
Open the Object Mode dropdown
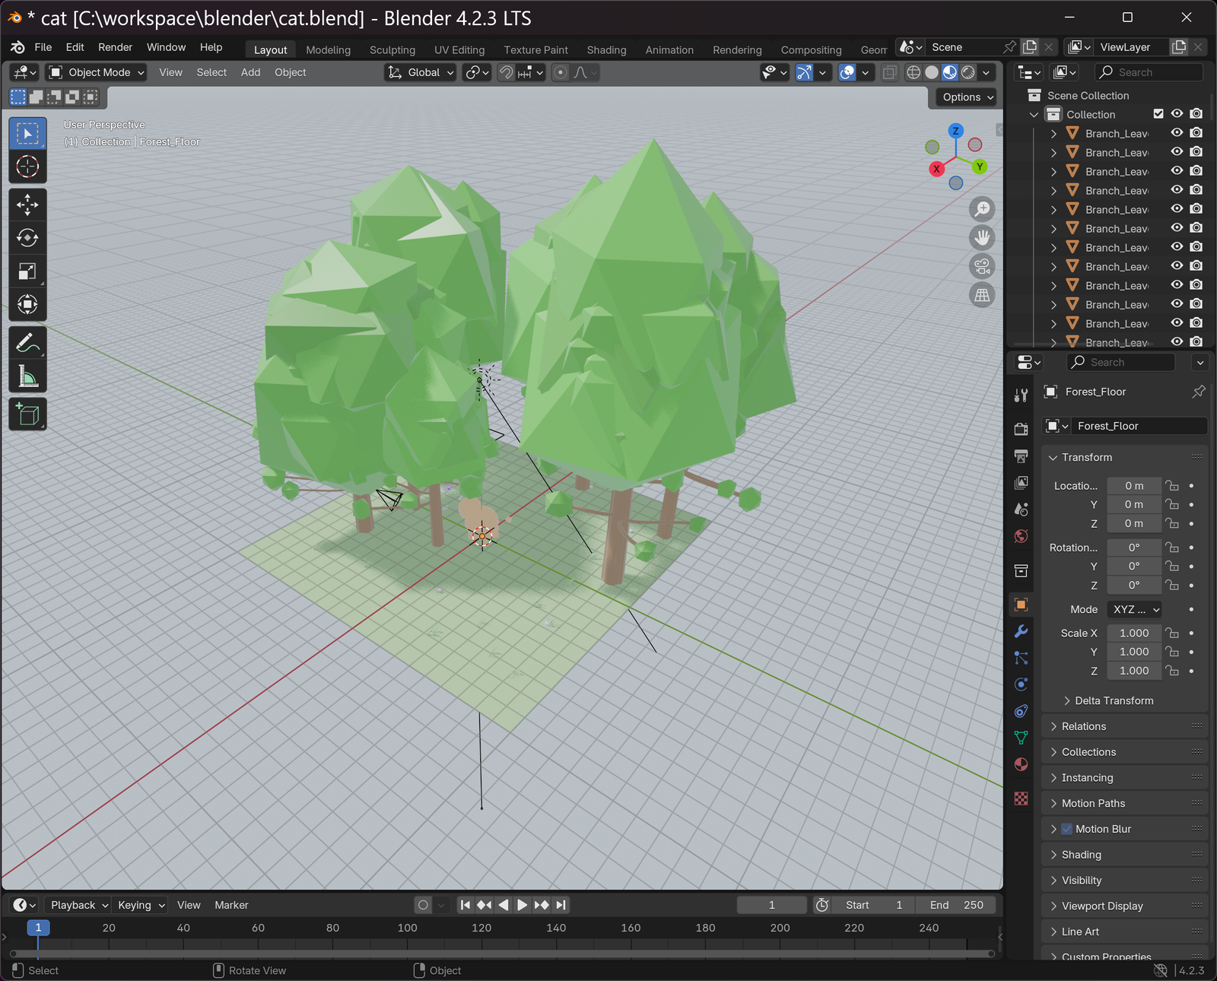96,72
